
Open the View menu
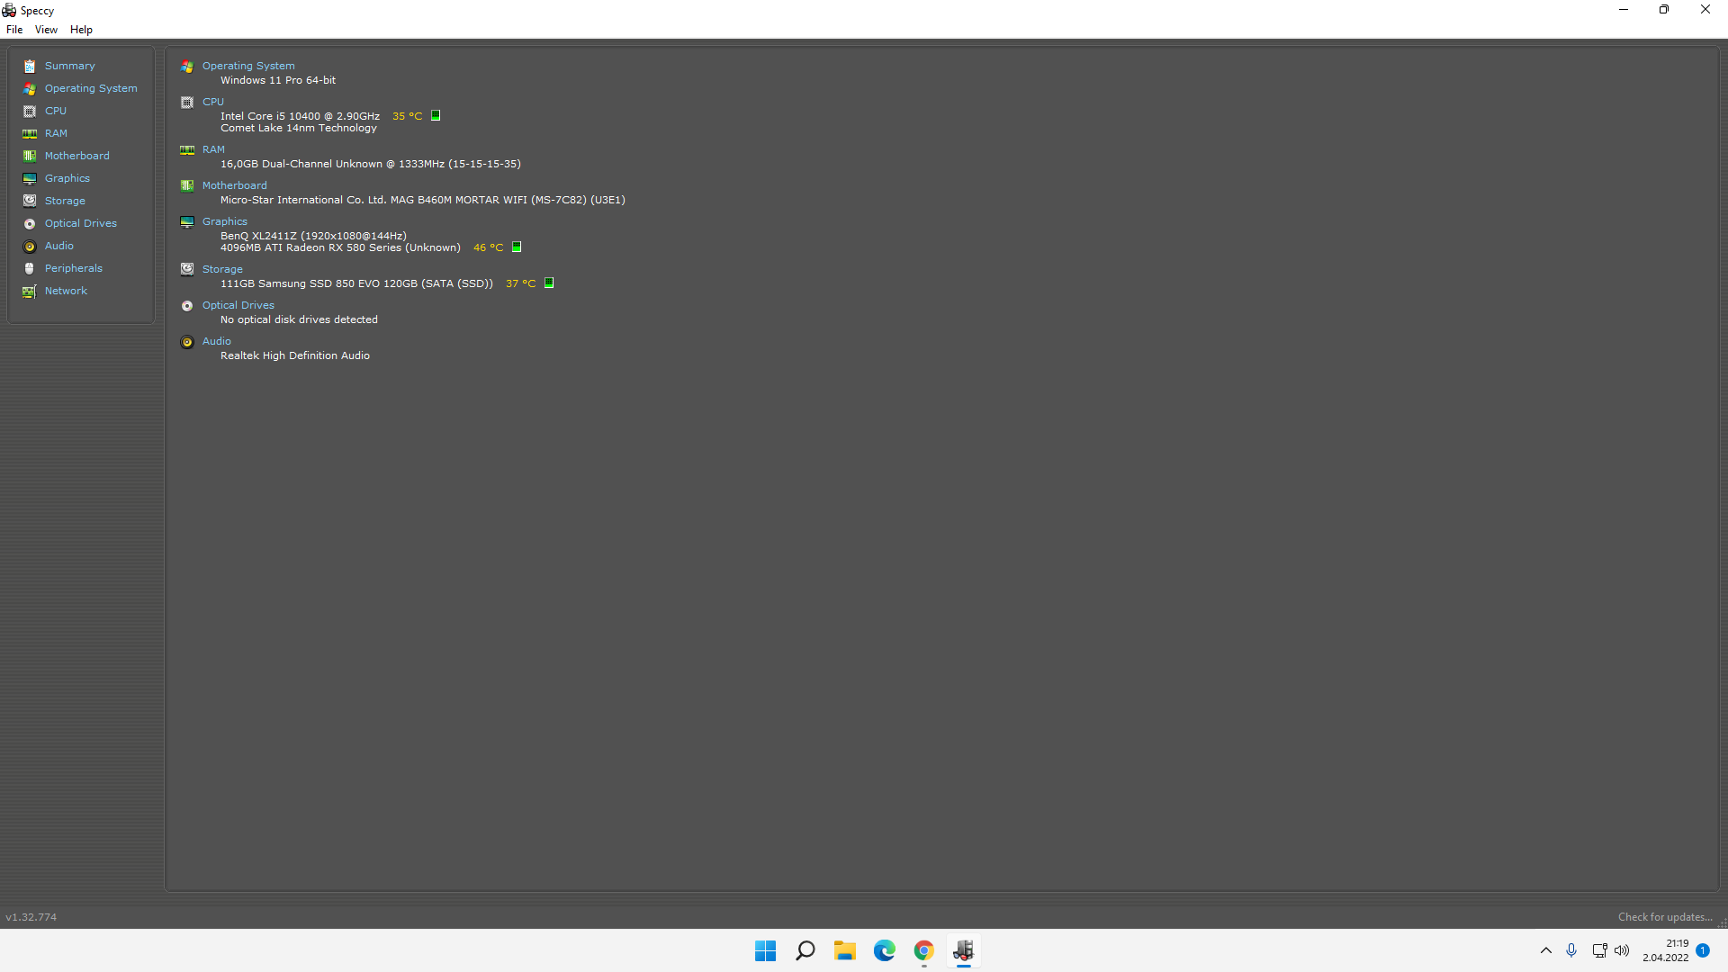[x=45, y=29]
